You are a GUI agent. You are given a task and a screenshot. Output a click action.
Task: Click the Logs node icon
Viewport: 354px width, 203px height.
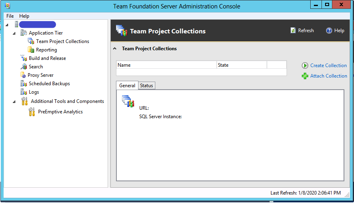(x=23, y=92)
